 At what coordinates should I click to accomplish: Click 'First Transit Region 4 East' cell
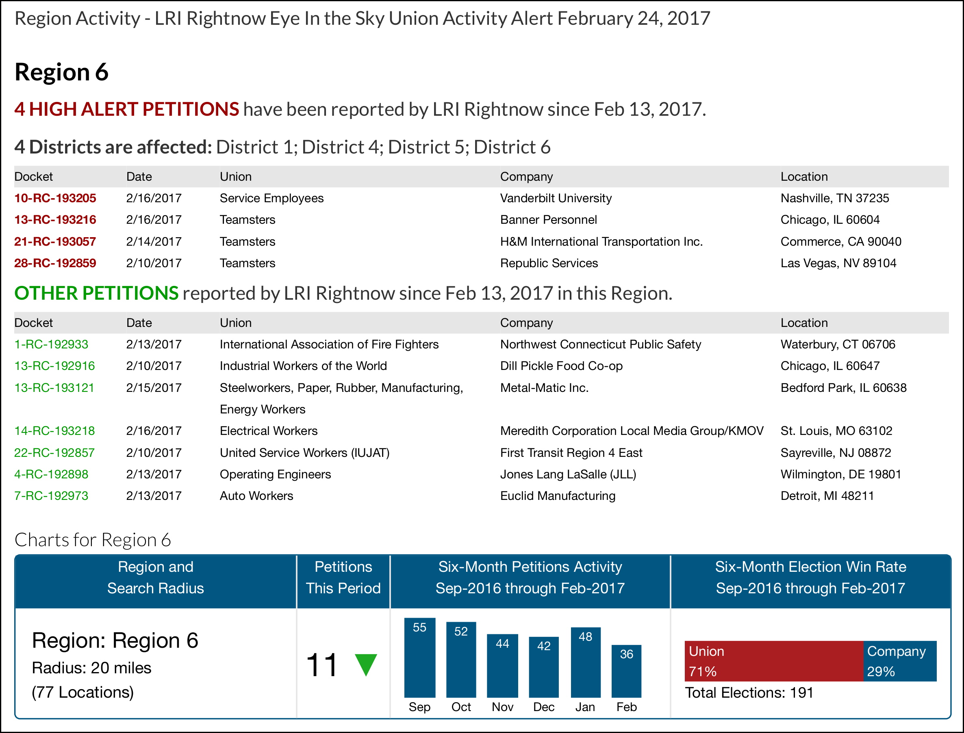click(571, 452)
